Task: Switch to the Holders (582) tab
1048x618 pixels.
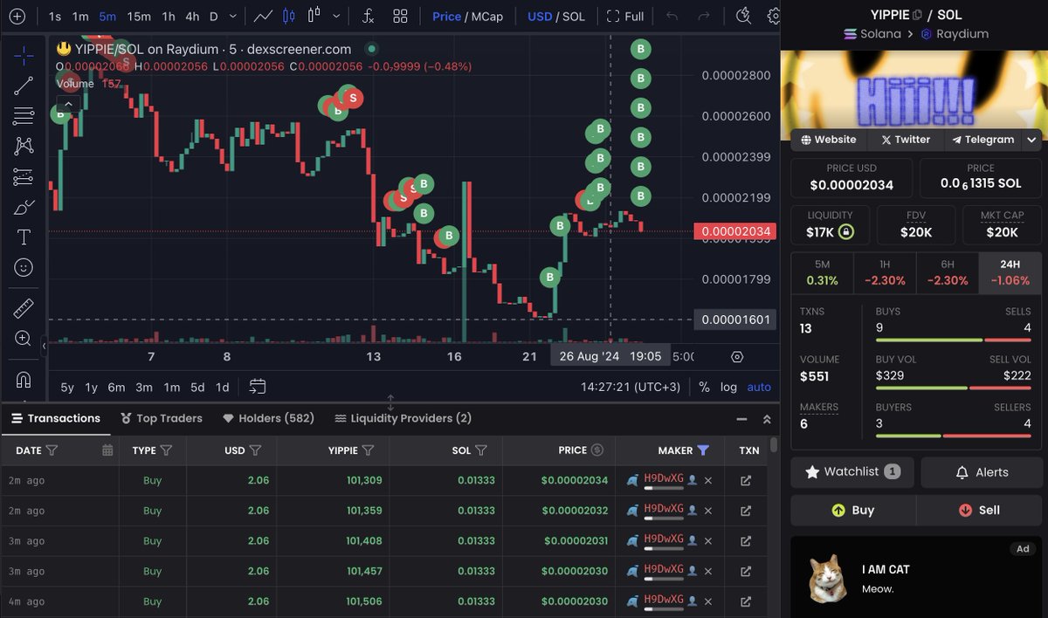Action: (x=268, y=418)
